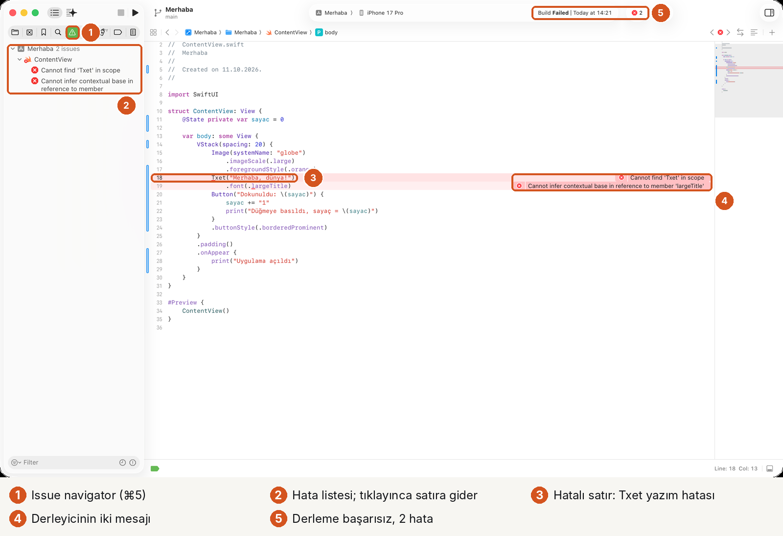The height and width of the screenshot is (536, 783).
Task: Toggle the navigator sidebar
Action: tap(55, 13)
